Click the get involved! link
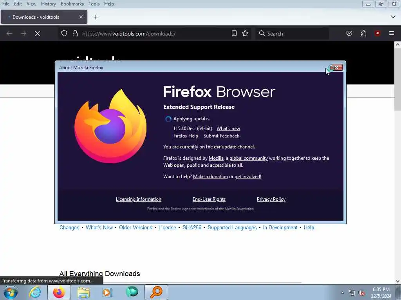The width and height of the screenshot is (401, 300). tap(248, 177)
